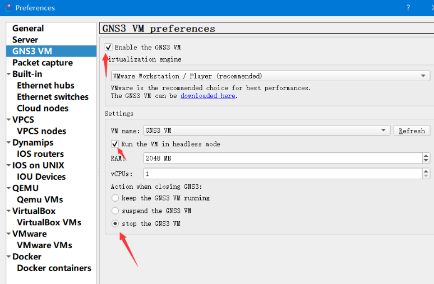The width and height of the screenshot is (434, 284).
Task: Open Packet capture preferences
Action: click(43, 63)
